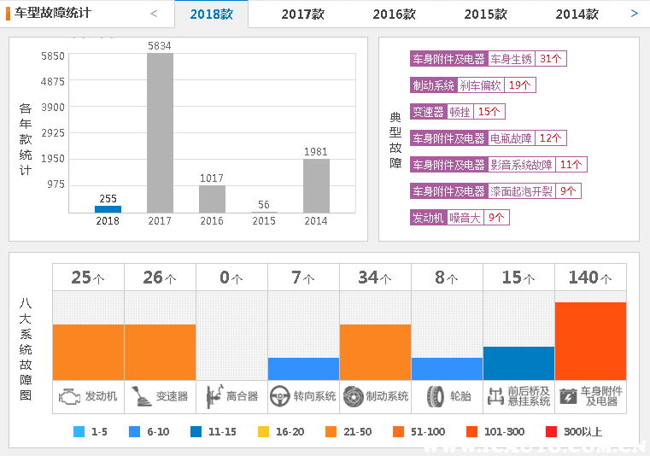
Task: Click the tire (轮胎) icon
Action: 436,396
